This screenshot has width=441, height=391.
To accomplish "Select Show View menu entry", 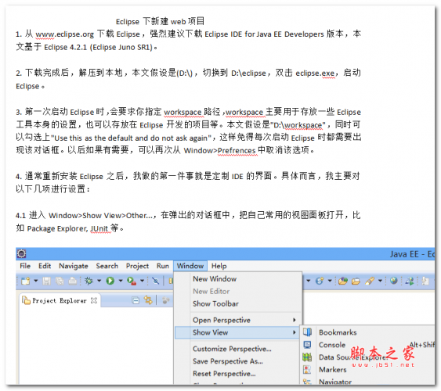I will pos(237,332).
